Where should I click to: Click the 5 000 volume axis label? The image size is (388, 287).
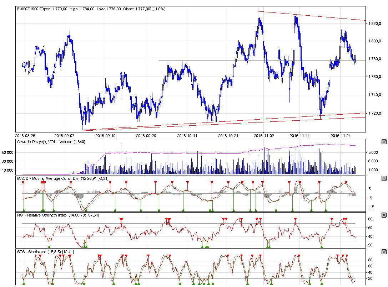[373, 152]
